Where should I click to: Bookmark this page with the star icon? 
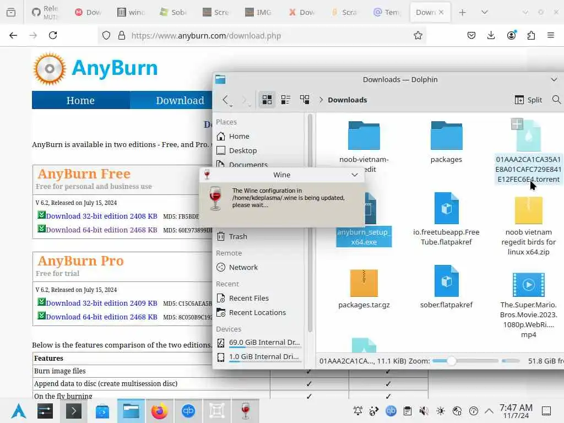(417, 35)
